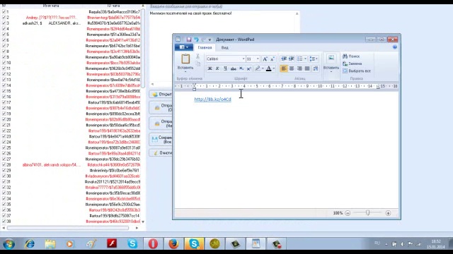453x254 pixels.
Task: Open the Calibri font family dropdown
Action: coord(243,59)
